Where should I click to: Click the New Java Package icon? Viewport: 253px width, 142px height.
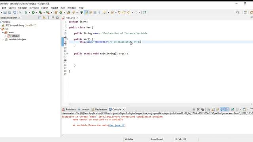coord(56,12)
